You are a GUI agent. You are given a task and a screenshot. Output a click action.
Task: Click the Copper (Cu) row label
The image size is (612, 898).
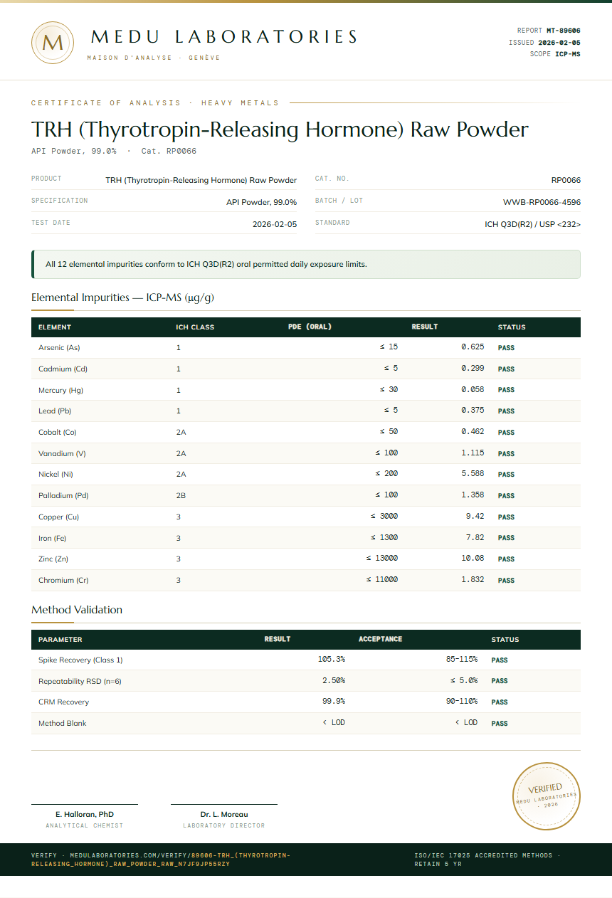[59, 517]
